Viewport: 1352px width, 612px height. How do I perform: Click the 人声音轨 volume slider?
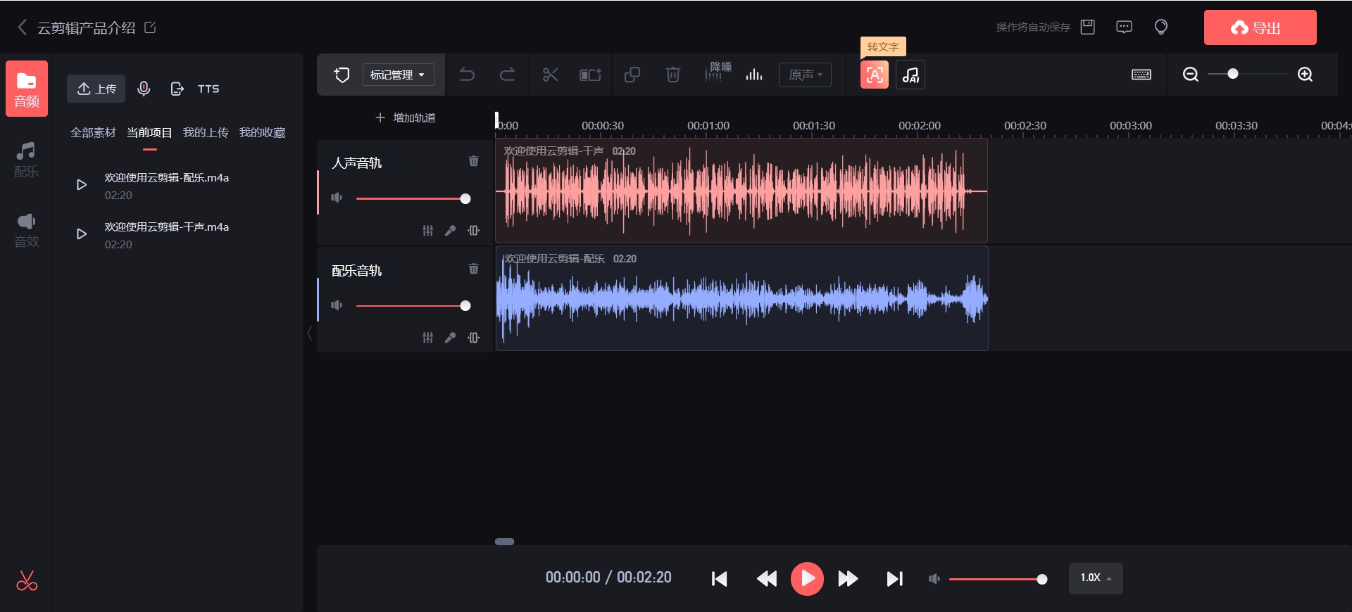click(411, 199)
